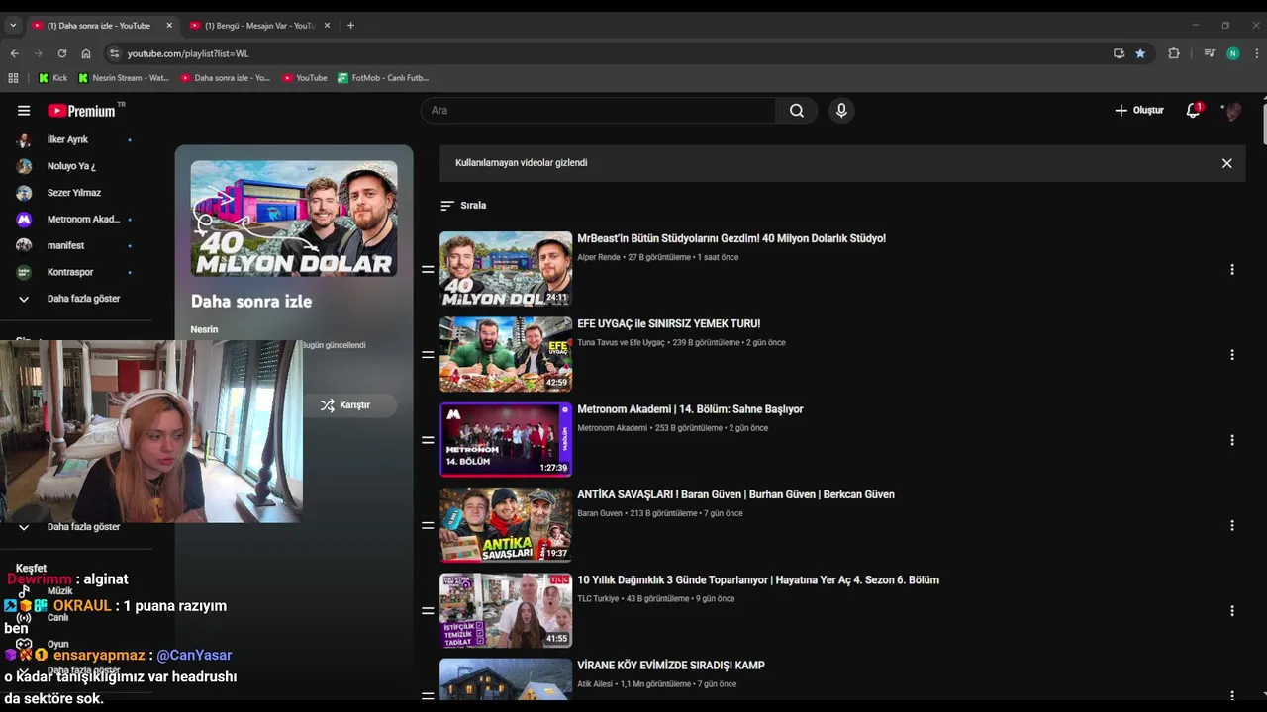Click the Oluştur create button
This screenshot has height=712, width=1267.
point(1139,111)
